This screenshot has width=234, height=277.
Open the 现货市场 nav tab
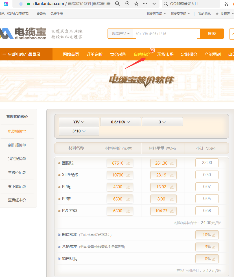click(165, 54)
